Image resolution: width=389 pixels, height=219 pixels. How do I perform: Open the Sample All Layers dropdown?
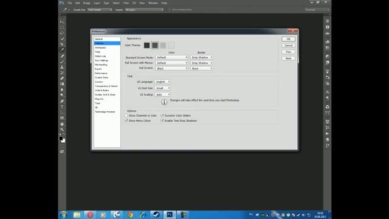point(144,10)
